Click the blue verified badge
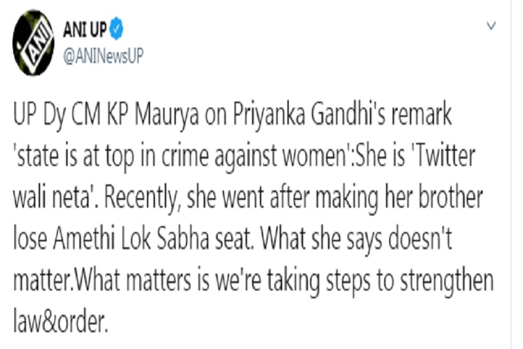 [x=117, y=29]
